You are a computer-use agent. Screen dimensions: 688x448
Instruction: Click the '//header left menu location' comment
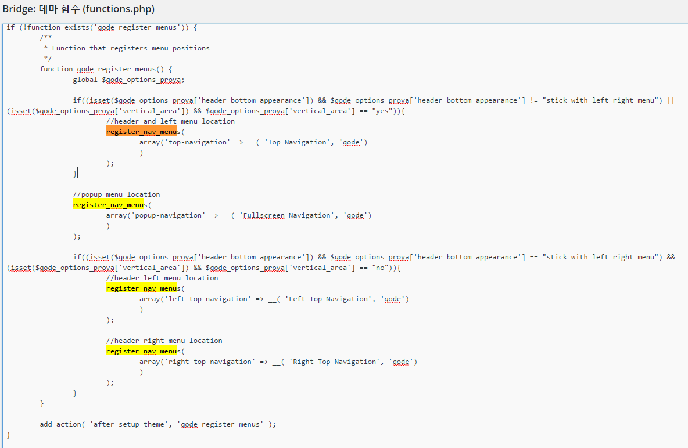pos(162,278)
